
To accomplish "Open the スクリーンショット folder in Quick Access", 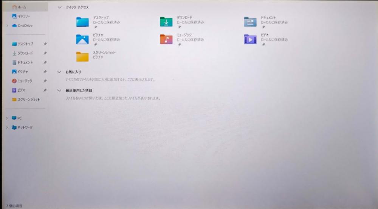I will pos(82,57).
